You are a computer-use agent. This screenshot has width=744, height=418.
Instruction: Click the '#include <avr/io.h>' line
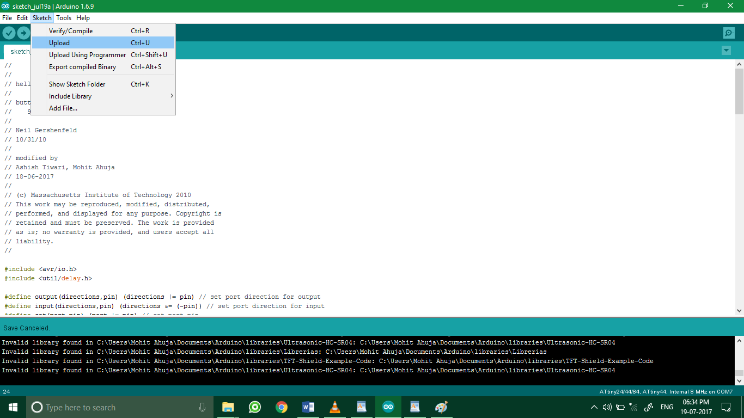tap(41, 269)
